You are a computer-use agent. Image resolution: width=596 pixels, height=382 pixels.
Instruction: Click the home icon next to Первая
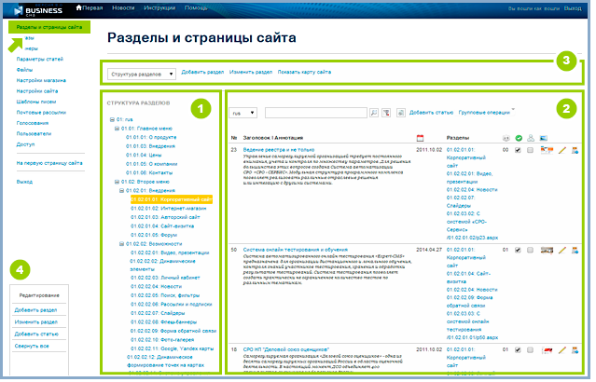pos(79,7)
